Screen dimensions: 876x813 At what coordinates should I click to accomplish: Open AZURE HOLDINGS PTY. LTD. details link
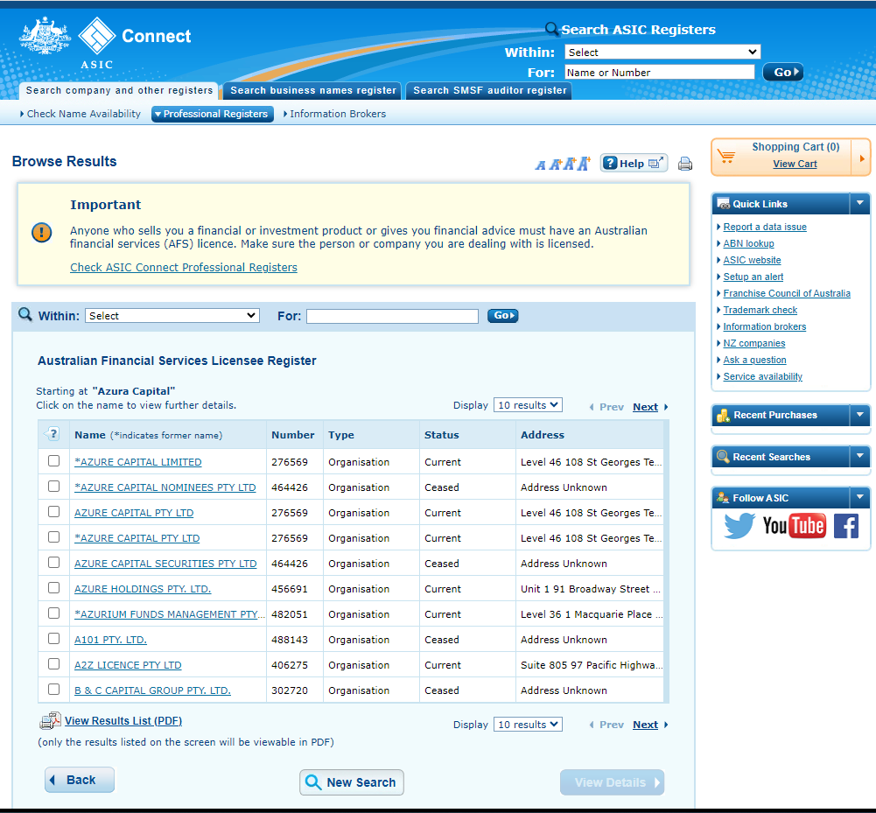[143, 589]
